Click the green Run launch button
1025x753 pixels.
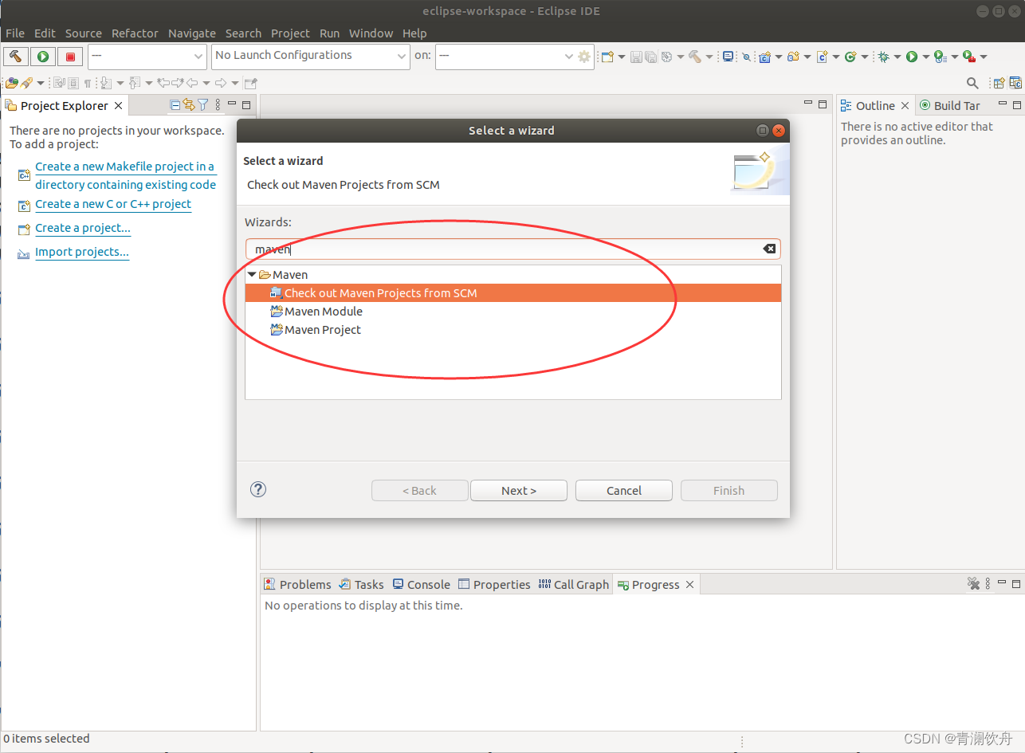pos(43,57)
